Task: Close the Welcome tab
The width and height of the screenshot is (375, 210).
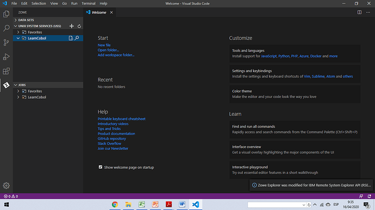Action: [111, 12]
